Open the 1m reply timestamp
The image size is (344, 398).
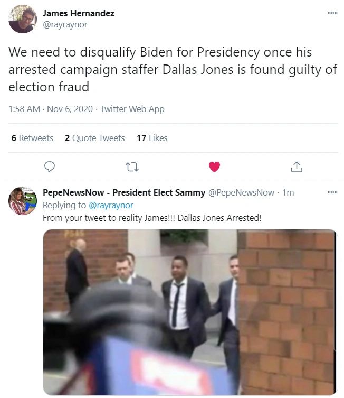288,193
